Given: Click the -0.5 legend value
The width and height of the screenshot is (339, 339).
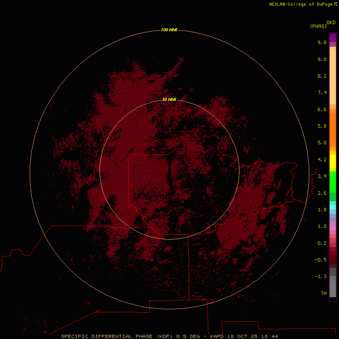Looking at the screenshot, I should point(321,260).
